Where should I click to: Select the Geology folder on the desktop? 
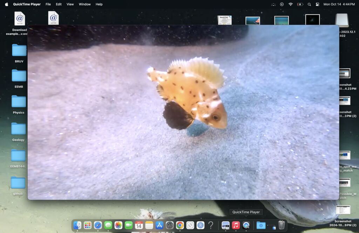19,129
